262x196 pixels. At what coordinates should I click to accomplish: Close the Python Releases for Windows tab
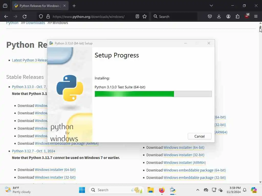(64, 6)
